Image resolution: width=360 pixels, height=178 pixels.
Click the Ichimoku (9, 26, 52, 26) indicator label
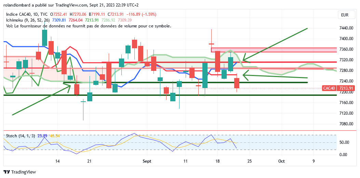point(28,20)
